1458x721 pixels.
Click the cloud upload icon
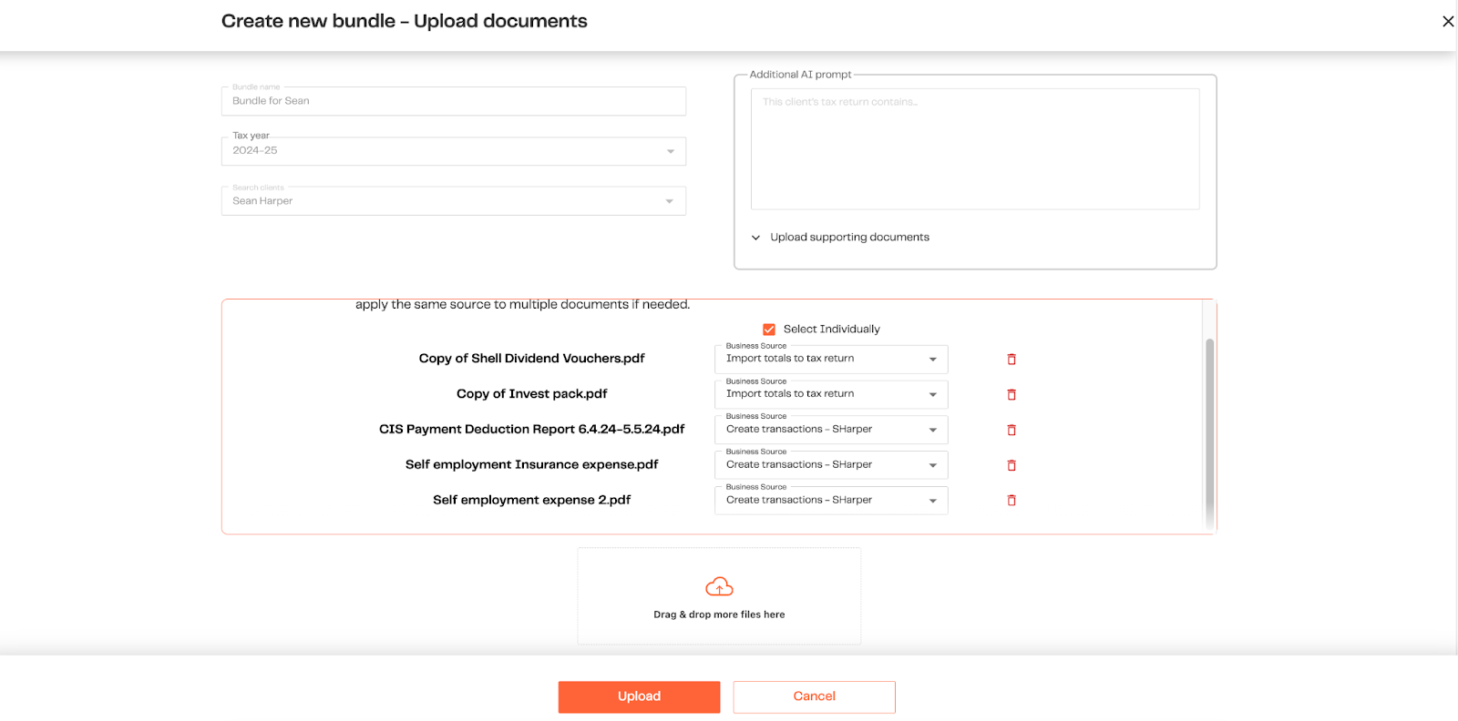point(719,587)
